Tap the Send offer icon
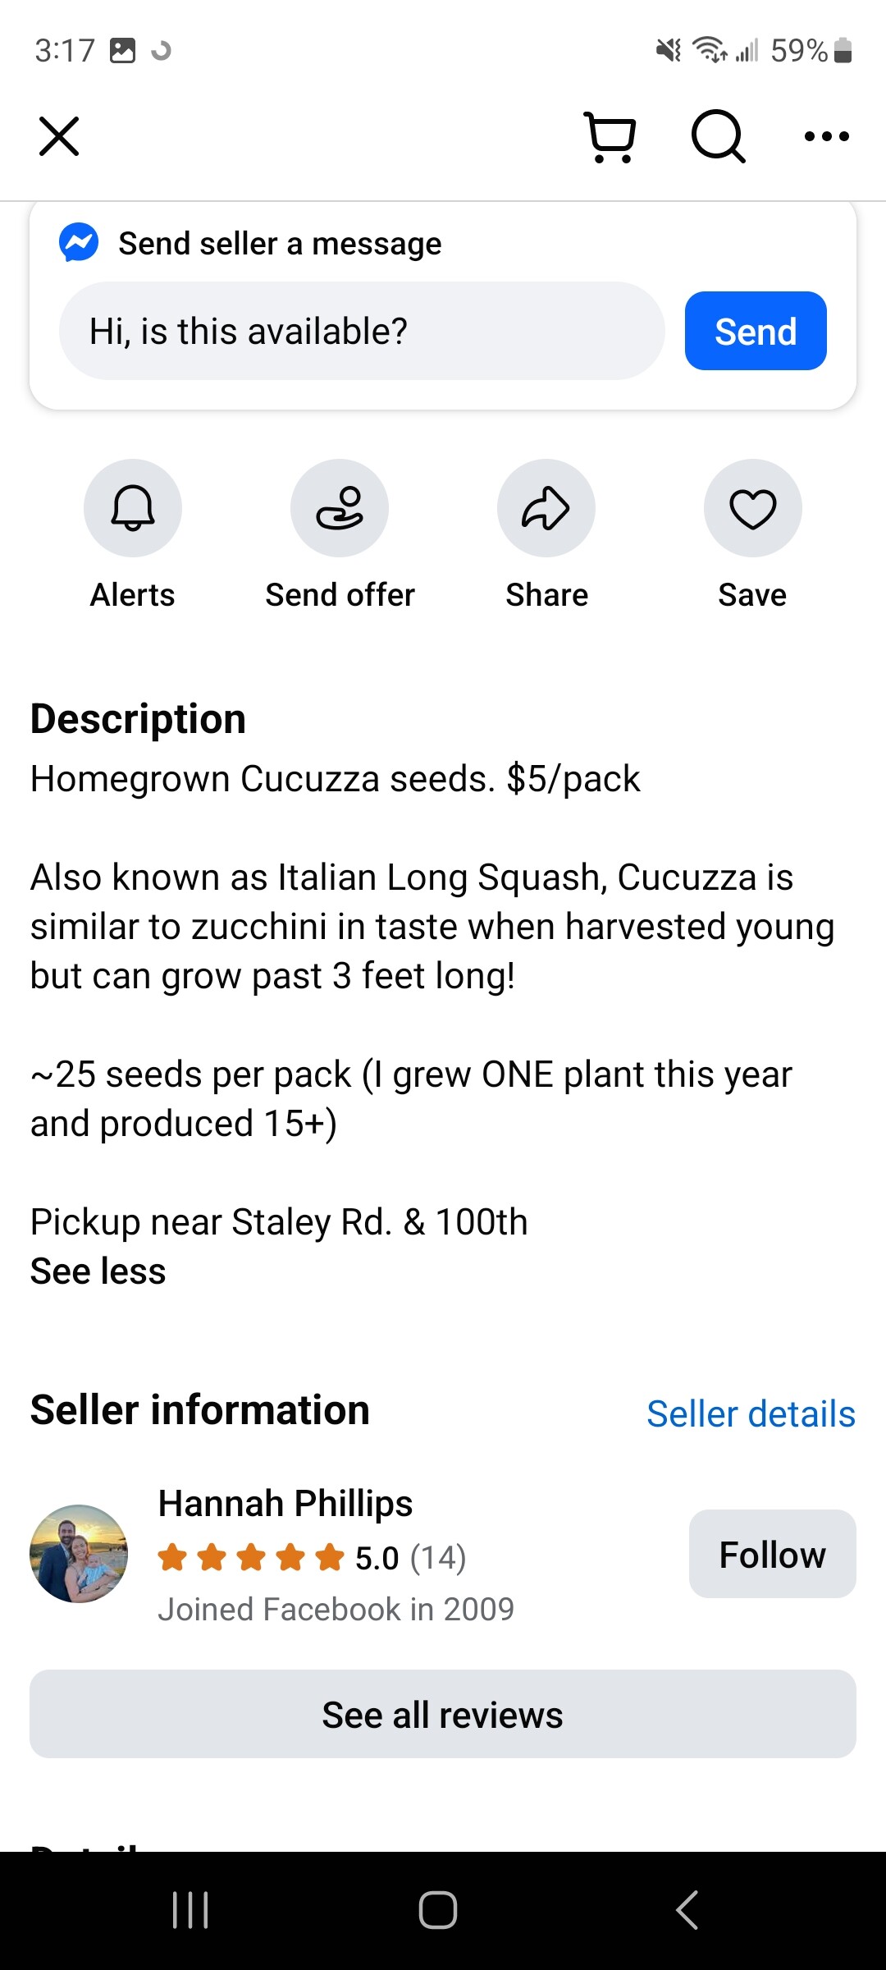 click(340, 508)
